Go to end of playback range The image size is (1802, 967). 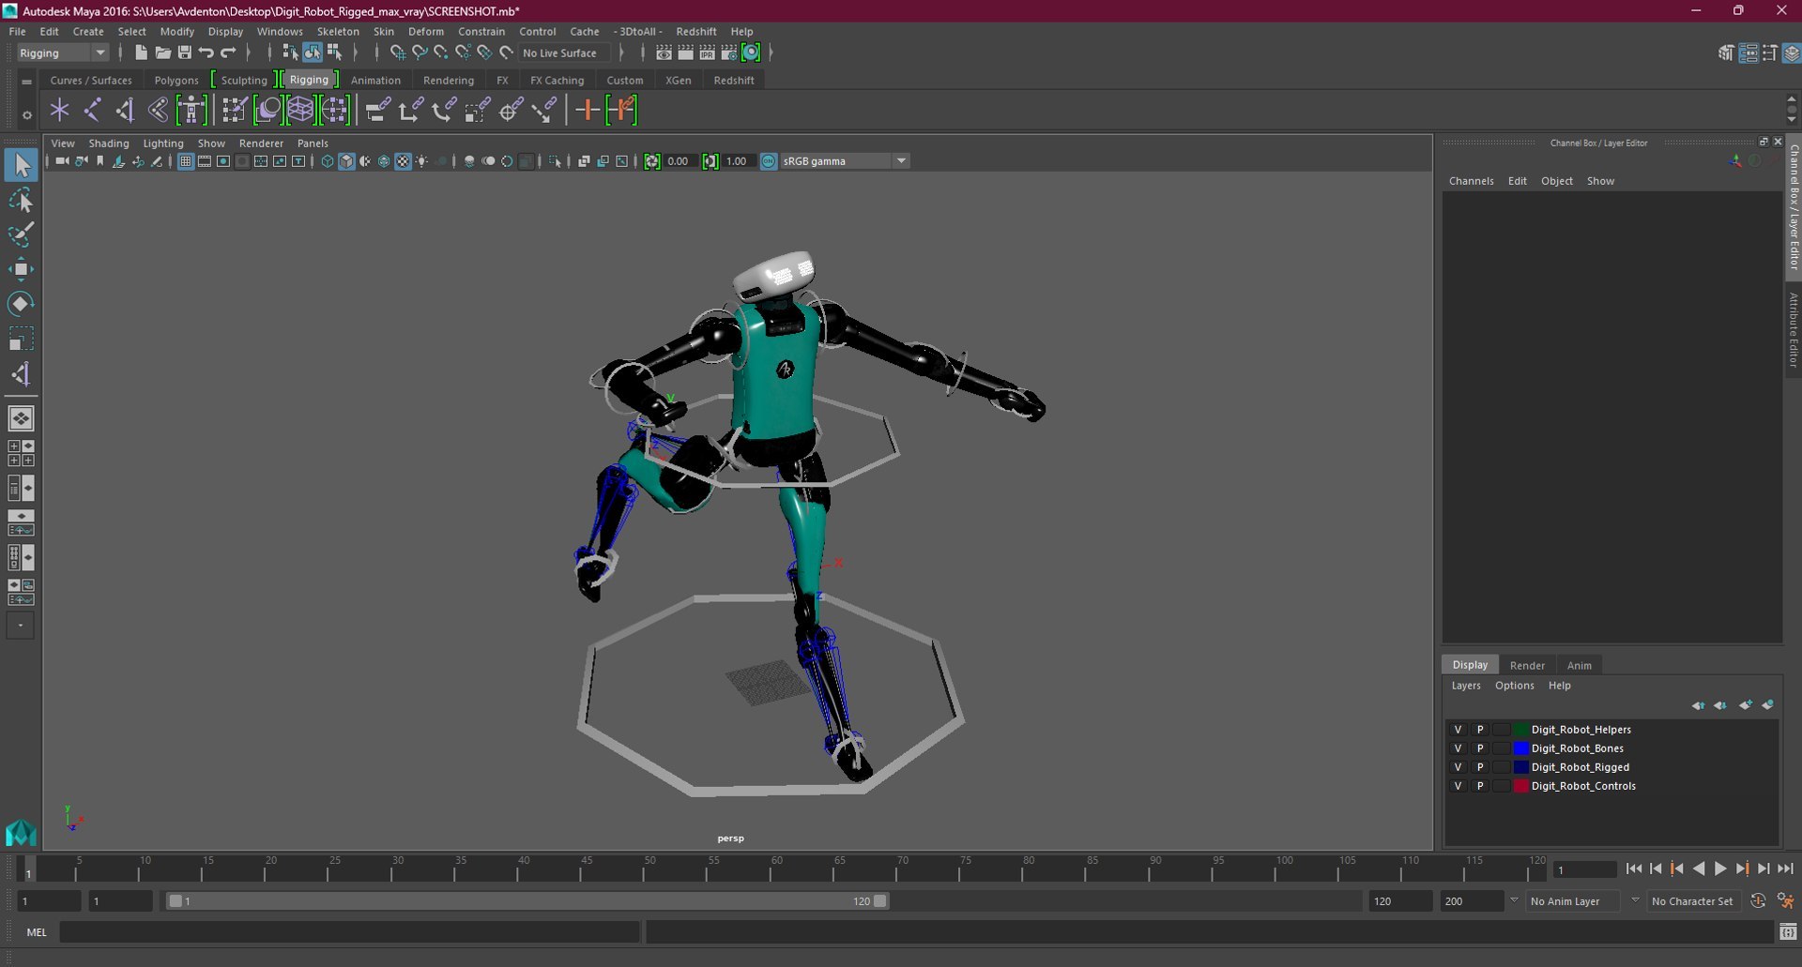click(1785, 869)
